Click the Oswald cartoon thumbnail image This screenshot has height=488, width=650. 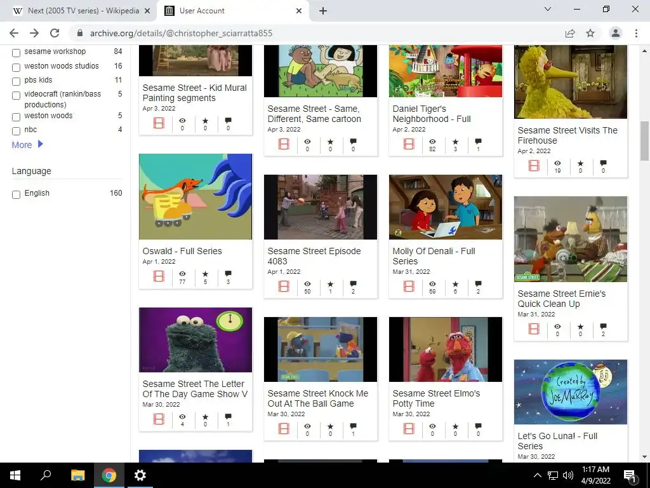[x=196, y=197]
